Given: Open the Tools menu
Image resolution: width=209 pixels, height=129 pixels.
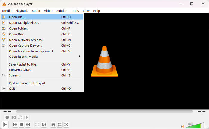Looking at the screenshot, I should (75, 11).
